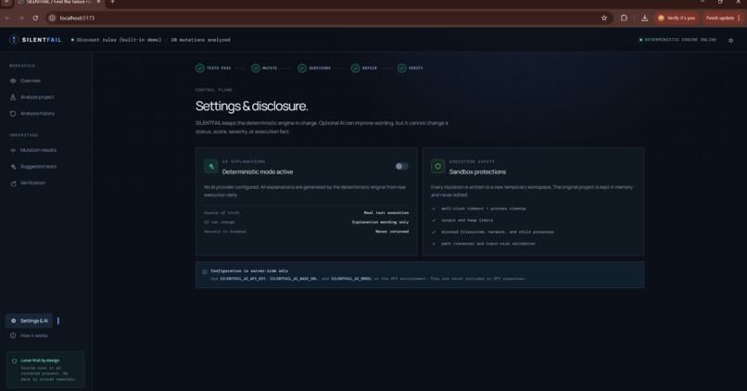
Task: Bookmark the page with star icon
Action: (x=604, y=19)
